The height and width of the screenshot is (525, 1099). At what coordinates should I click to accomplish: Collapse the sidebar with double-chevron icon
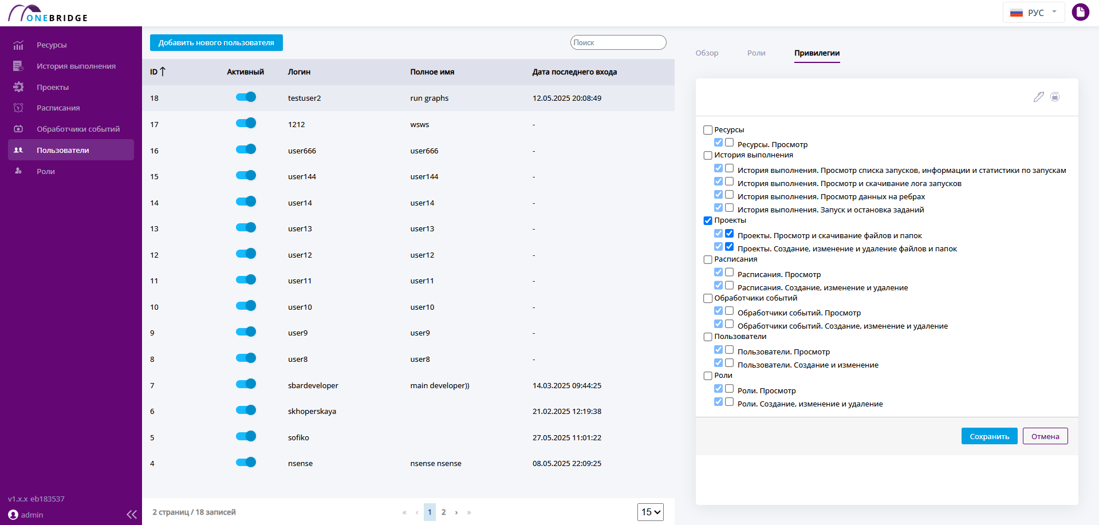tap(132, 514)
